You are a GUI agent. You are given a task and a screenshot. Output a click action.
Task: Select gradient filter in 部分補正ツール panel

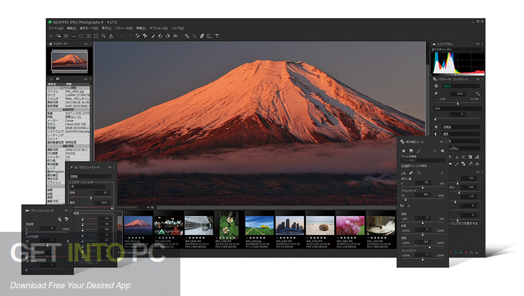(x=411, y=151)
